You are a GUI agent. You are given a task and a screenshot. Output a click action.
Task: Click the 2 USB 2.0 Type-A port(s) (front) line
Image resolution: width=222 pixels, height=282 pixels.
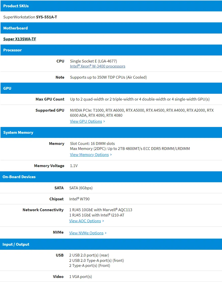click(x=97, y=260)
